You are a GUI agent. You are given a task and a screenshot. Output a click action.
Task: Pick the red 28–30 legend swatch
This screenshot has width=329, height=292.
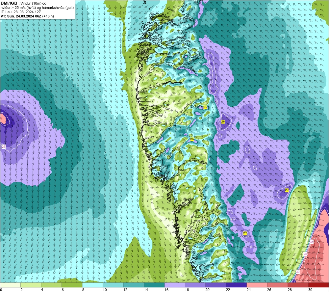pos(298,285)
